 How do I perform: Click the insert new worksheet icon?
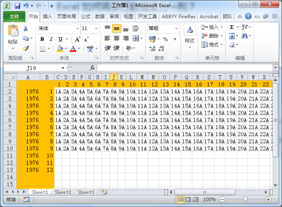point(104,192)
